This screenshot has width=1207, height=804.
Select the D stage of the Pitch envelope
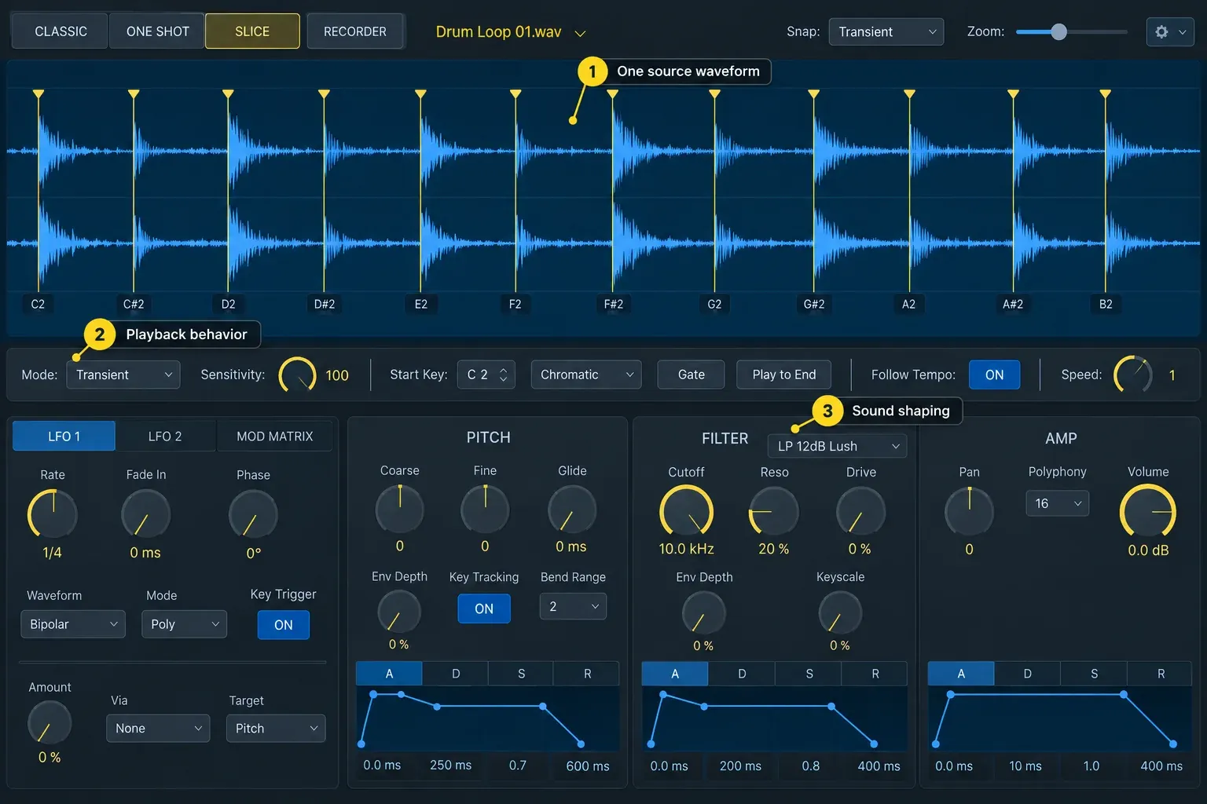coord(456,674)
